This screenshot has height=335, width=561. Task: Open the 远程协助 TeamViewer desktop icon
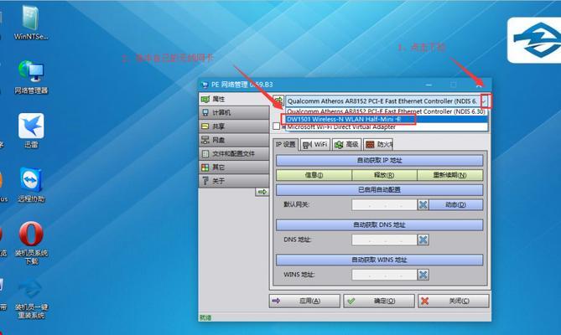(x=31, y=184)
